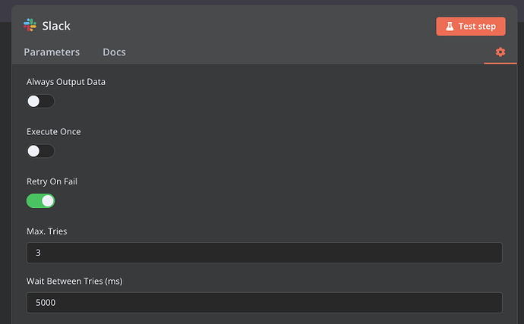Click the Wait Between Tries input field
This screenshot has width=524, height=324.
click(264, 303)
